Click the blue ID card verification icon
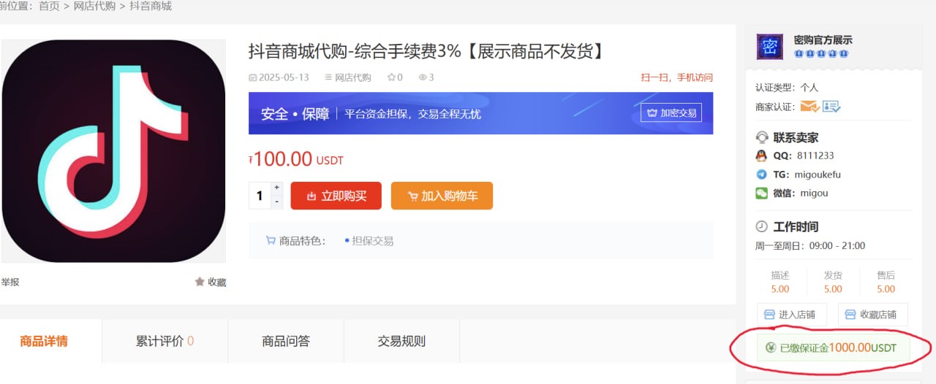This screenshot has width=936, height=384. pyautogui.click(x=831, y=107)
